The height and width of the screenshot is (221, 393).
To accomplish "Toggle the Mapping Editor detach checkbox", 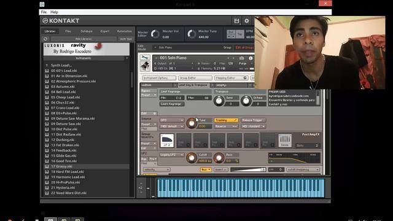I will point(245,78).
